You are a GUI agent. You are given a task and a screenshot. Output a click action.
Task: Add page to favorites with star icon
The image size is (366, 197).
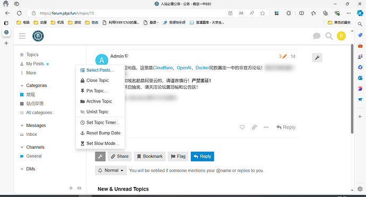[x=263, y=13]
